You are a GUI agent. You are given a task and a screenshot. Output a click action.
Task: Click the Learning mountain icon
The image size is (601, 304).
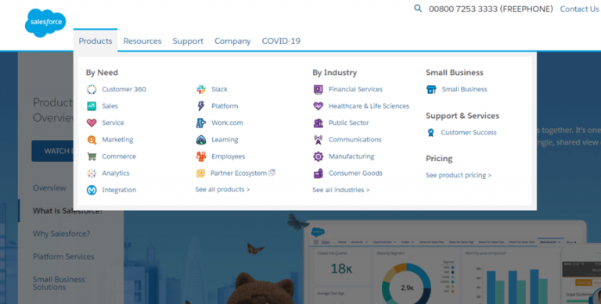pos(201,140)
